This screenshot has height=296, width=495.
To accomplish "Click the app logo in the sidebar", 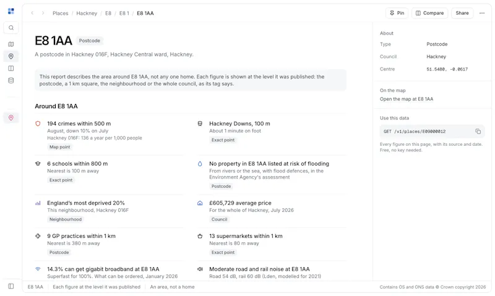I will pyautogui.click(x=11, y=11).
